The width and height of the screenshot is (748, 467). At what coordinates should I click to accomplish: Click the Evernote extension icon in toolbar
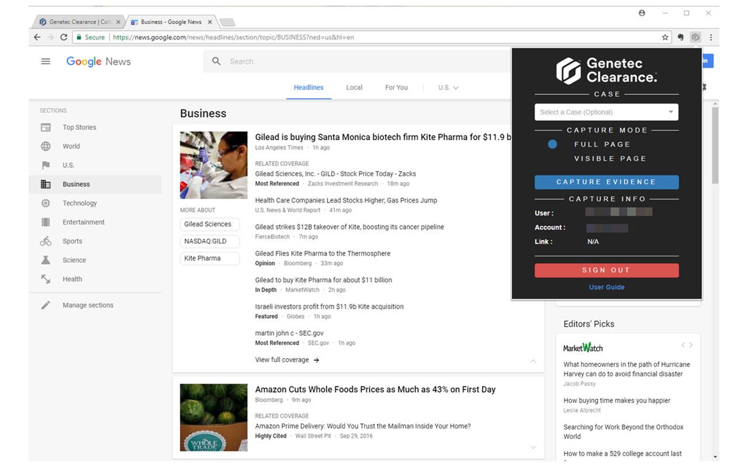(680, 37)
